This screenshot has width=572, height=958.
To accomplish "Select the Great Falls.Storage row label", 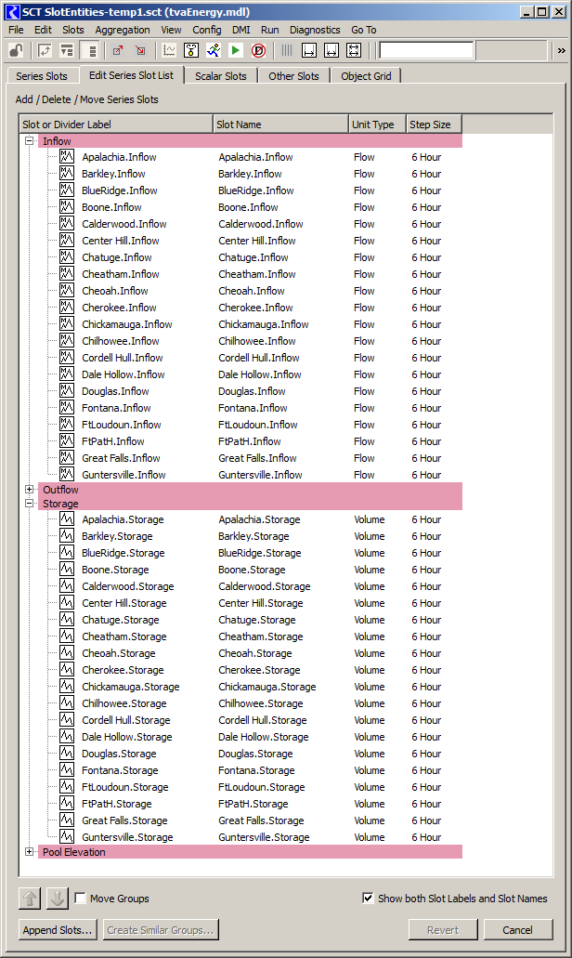I will coord(124,820).
